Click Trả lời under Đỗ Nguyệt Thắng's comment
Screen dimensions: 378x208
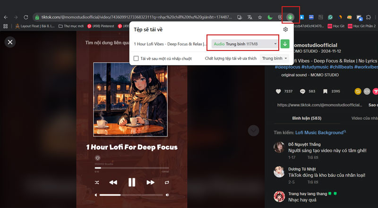313,158
